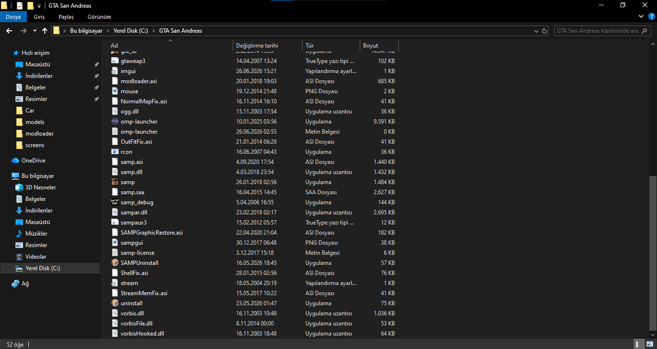Click the SAMPUninstall application icon
The image size is (657, 349).
coord(115,263)
